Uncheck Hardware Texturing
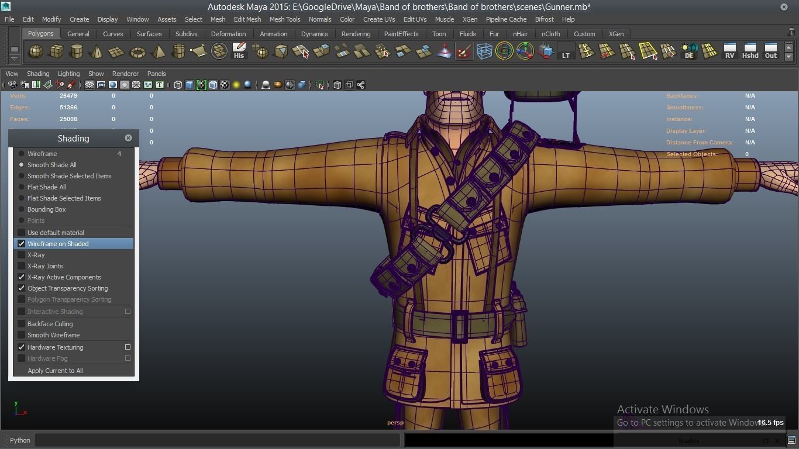 (21, 347)
